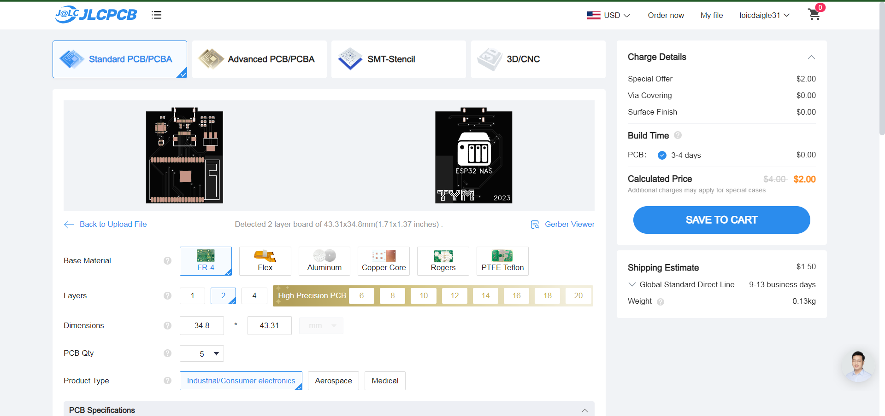Click the 43.31 dimension input field
Viewport: 885px width, 416px height.
point(270,325)
